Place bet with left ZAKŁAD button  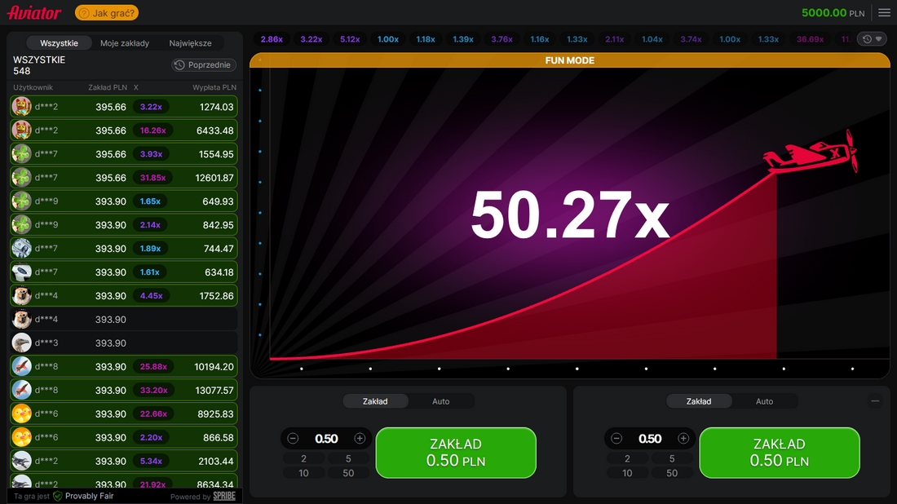coord(456,453)
